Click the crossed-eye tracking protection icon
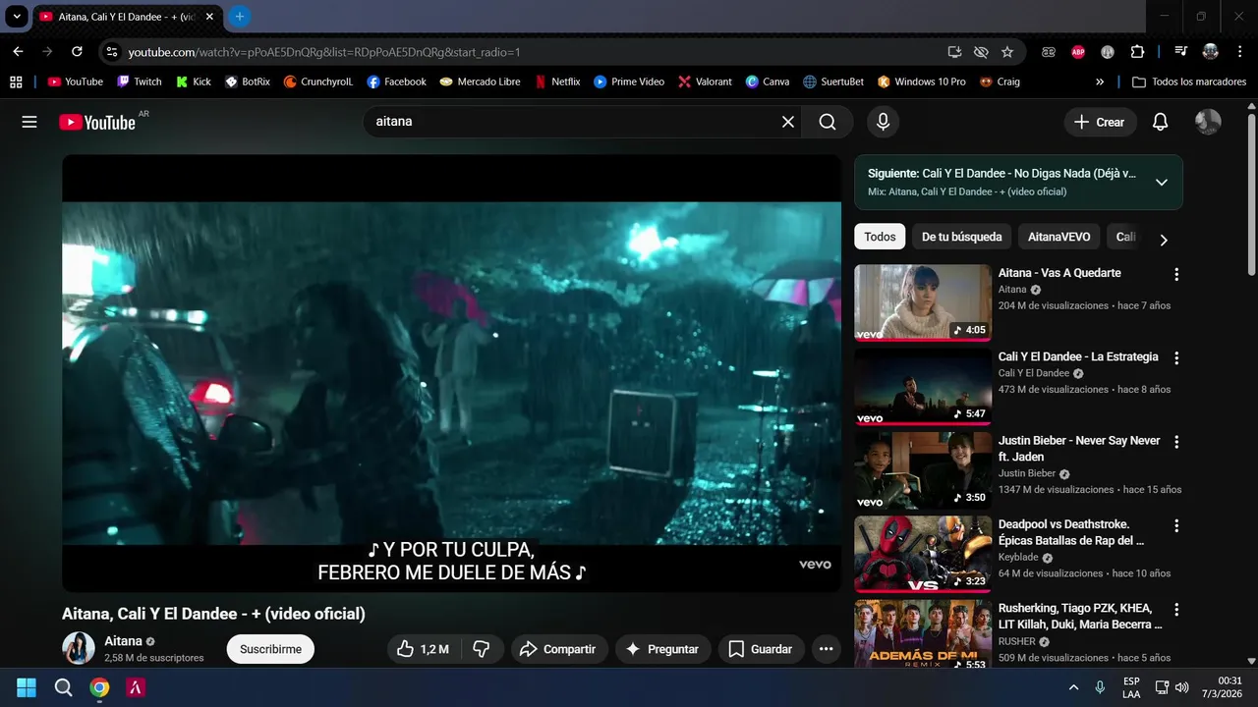Screen dimensions: 1258x707 pos(981,52)
